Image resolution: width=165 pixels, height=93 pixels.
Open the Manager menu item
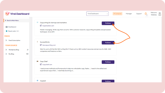(129, 14)
